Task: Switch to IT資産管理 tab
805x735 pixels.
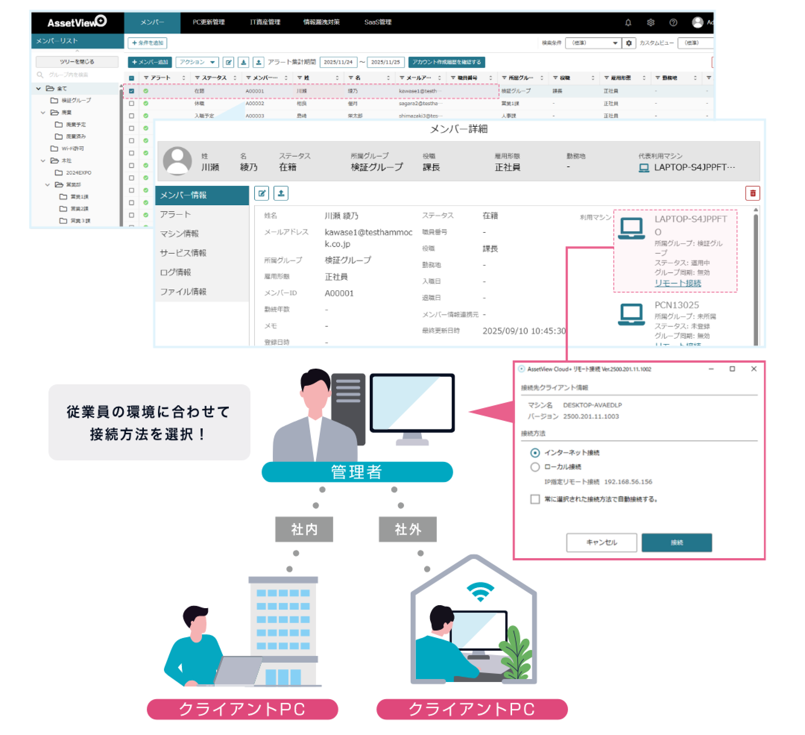Action: click(265, 22)
